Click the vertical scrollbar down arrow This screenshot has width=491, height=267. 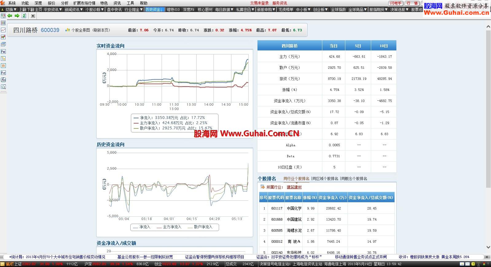pyautogui.click(x=488, y=247)
